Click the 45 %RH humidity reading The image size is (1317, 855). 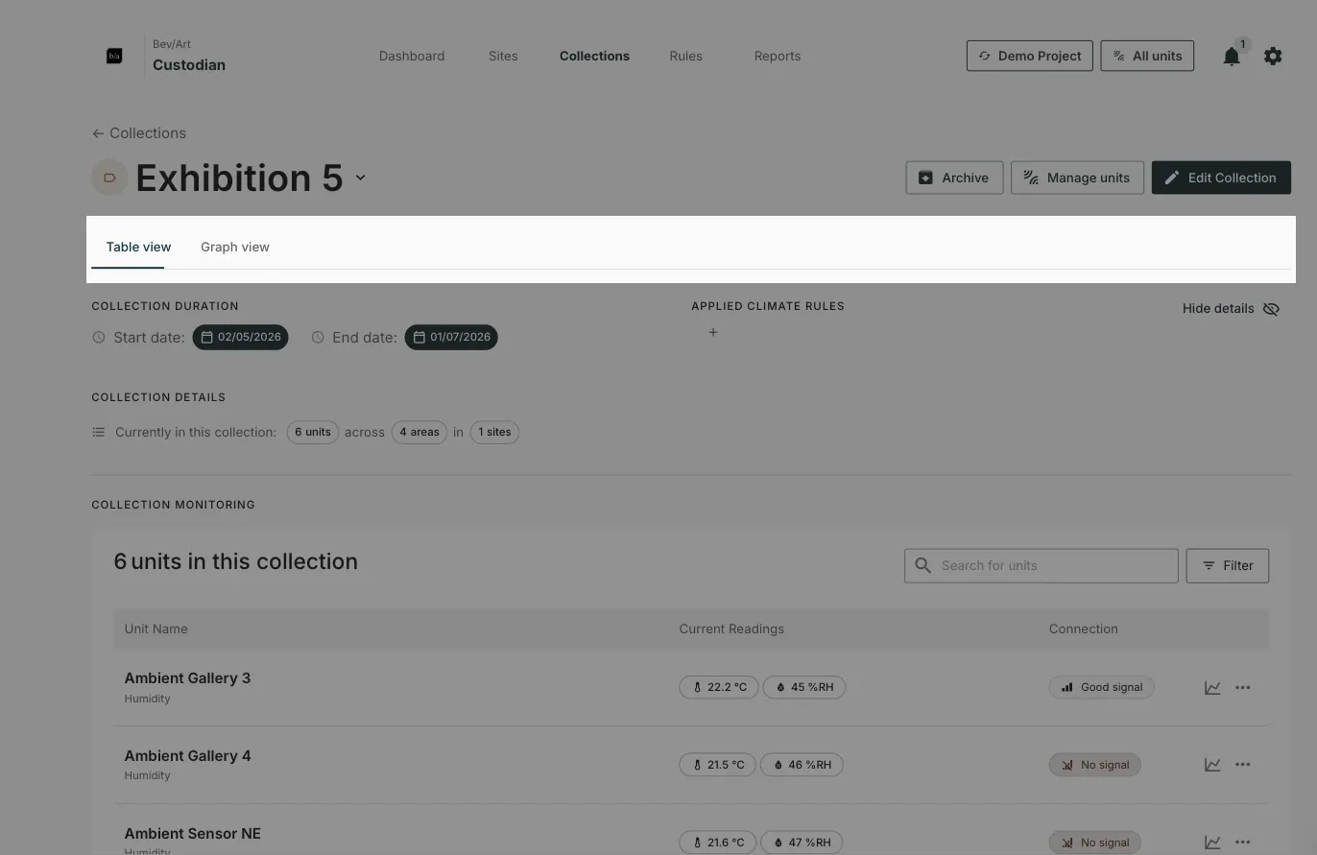[803, 687]
